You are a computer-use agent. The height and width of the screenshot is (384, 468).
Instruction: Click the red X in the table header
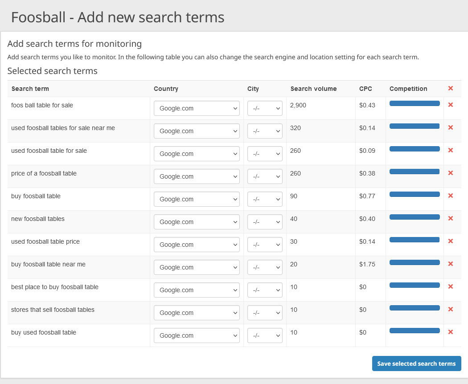point(450,88)
